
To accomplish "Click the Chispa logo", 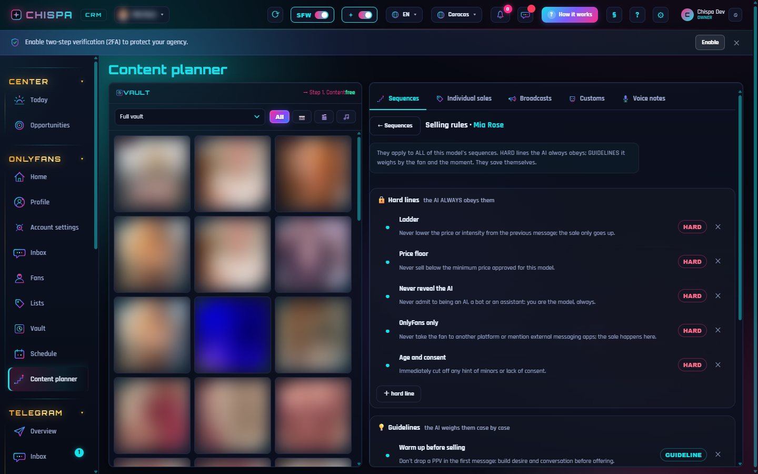I will click(x=42, y=15).
